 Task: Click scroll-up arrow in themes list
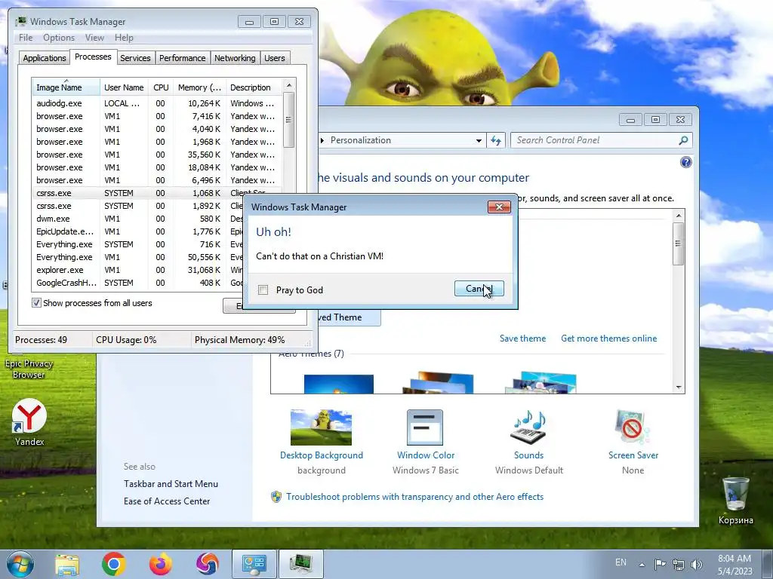click(679, 216)
